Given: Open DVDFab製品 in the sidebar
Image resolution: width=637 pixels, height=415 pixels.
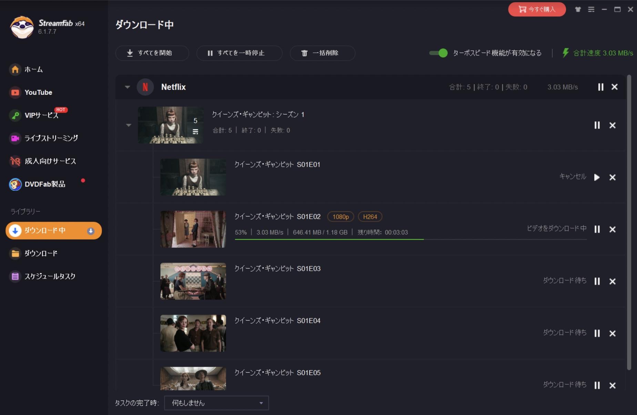Looking at the screenshot, I should pyautogui.click(x=37, y=184).
